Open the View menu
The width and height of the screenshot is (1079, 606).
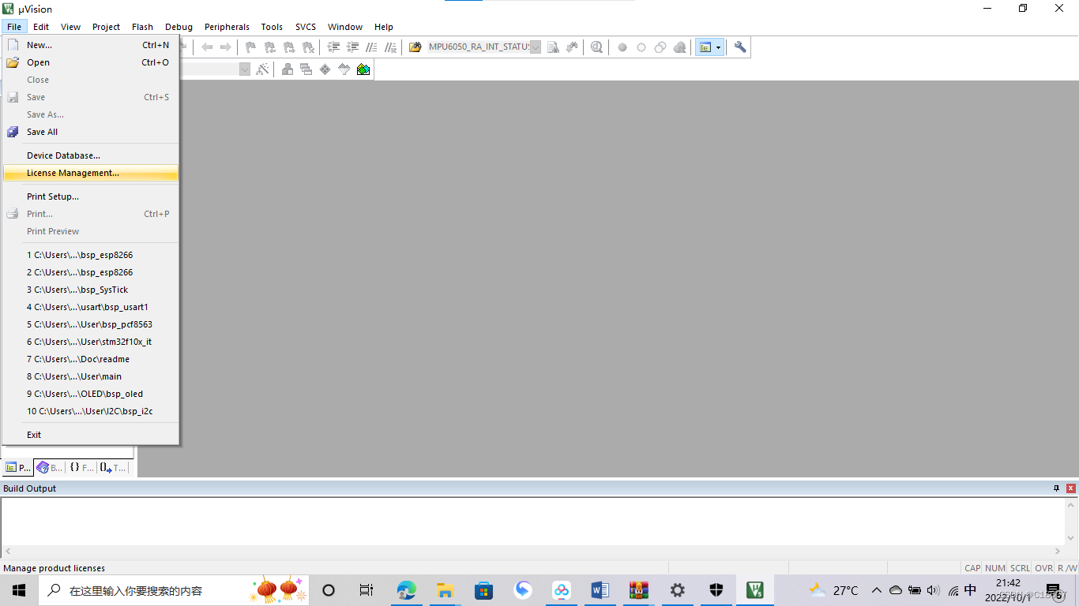point(71,27)
